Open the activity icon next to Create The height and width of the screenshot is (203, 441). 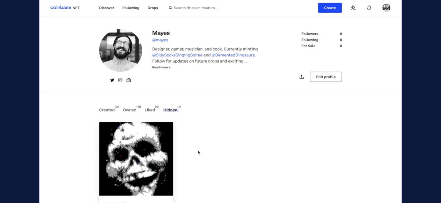353,8
